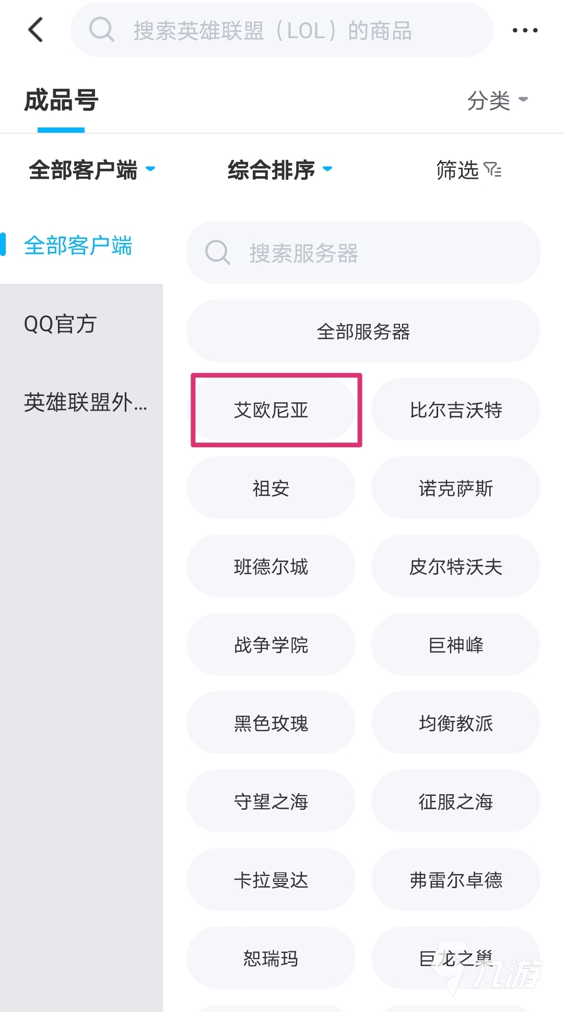Select 全部客户端 in the left sidebar
The image size is (564, 1012).
point(78,246)
